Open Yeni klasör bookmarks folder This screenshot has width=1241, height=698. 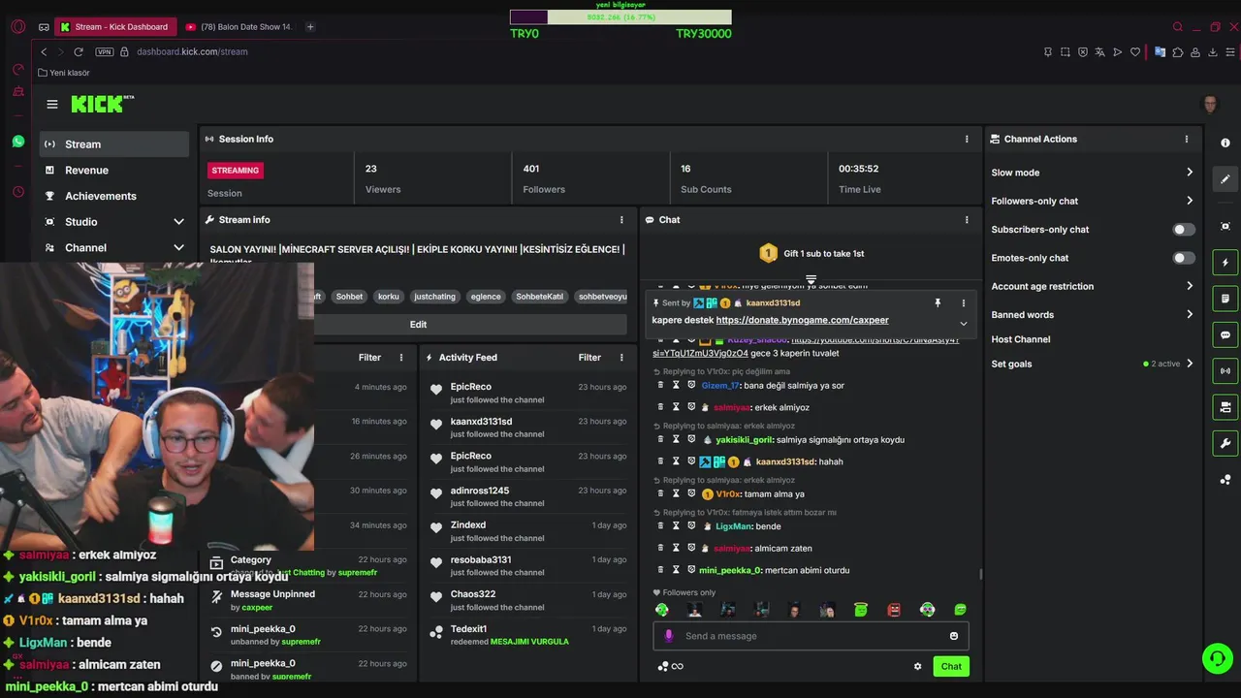63,73
